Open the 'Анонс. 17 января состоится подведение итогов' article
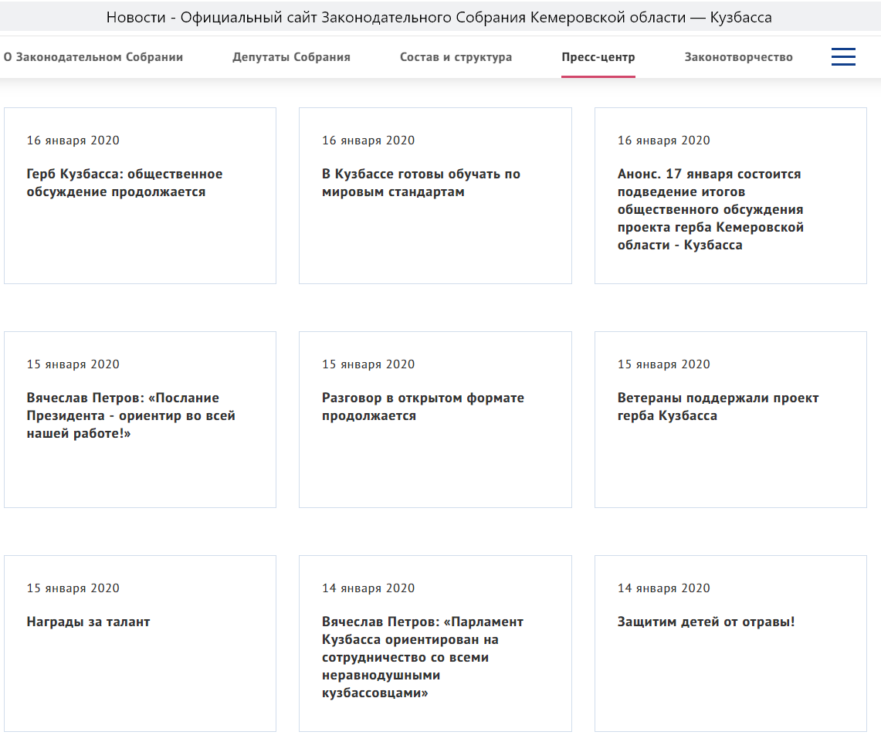This screenshot has height=742, width=881. tap(710, 209)
